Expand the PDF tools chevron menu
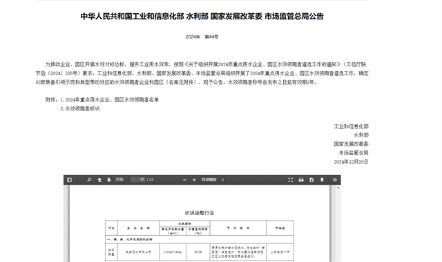 (334, 180)
